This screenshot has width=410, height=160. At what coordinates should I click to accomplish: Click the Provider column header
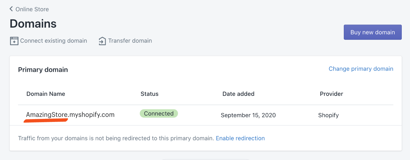(x=331, y=94)
